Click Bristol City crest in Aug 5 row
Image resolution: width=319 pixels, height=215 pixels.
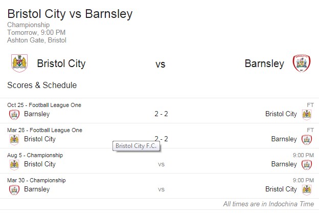(14, 165)
